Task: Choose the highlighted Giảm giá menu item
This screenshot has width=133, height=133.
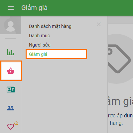Action: pyautogui.click(x=56, y=54)
